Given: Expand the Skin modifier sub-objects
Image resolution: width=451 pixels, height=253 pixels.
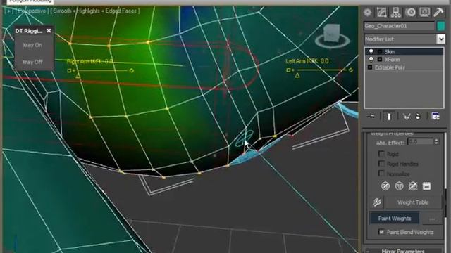Looking at the screenshot, I should coord(380,51).
